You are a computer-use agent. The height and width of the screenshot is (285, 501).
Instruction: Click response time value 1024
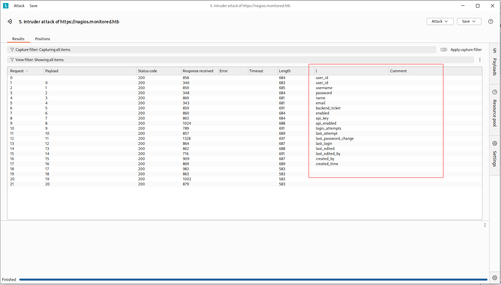pyautogui.click(x=186, y=123)
